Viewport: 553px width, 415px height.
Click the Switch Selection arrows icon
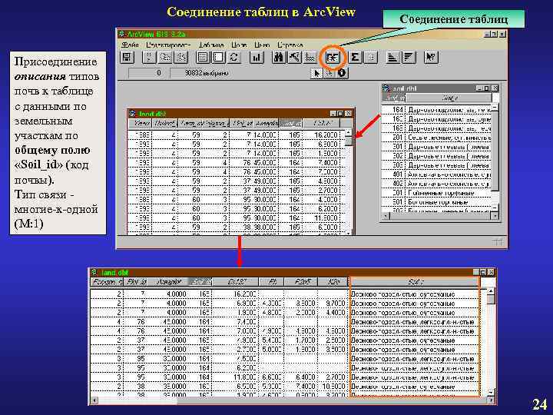click(233, 57)
